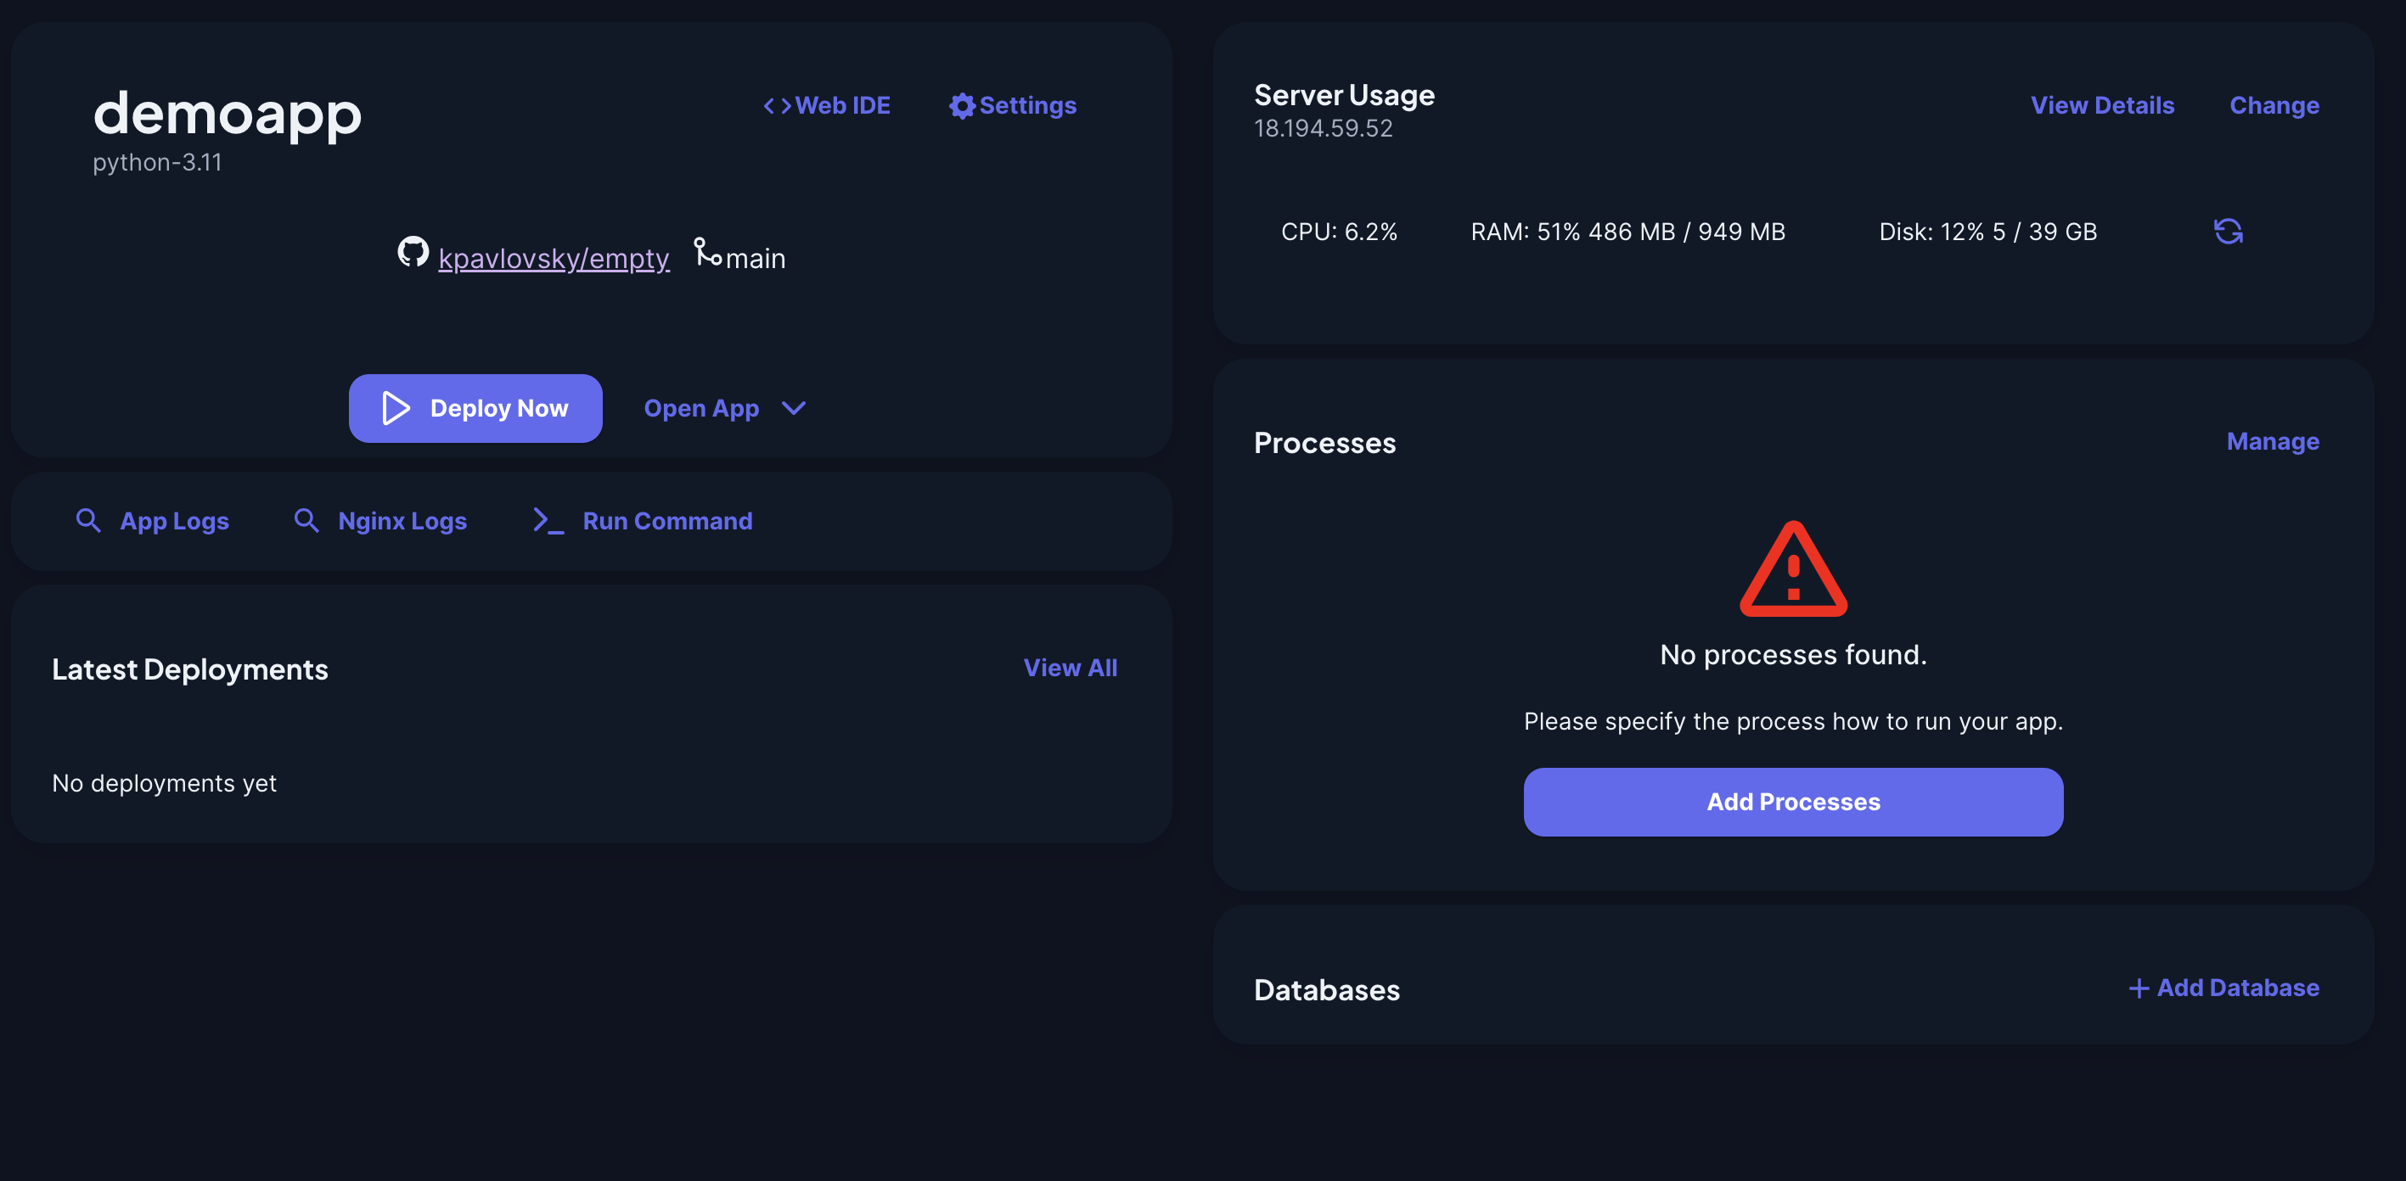Click the Settings gear icon
The image size is (2406, 1181).
961,105
